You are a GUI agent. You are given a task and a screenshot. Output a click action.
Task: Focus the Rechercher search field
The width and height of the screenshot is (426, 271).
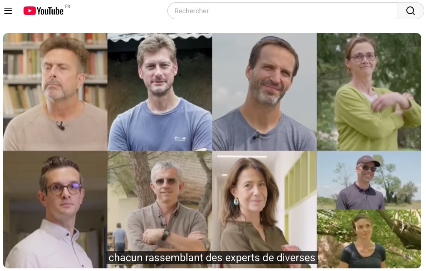coord(282,11)
